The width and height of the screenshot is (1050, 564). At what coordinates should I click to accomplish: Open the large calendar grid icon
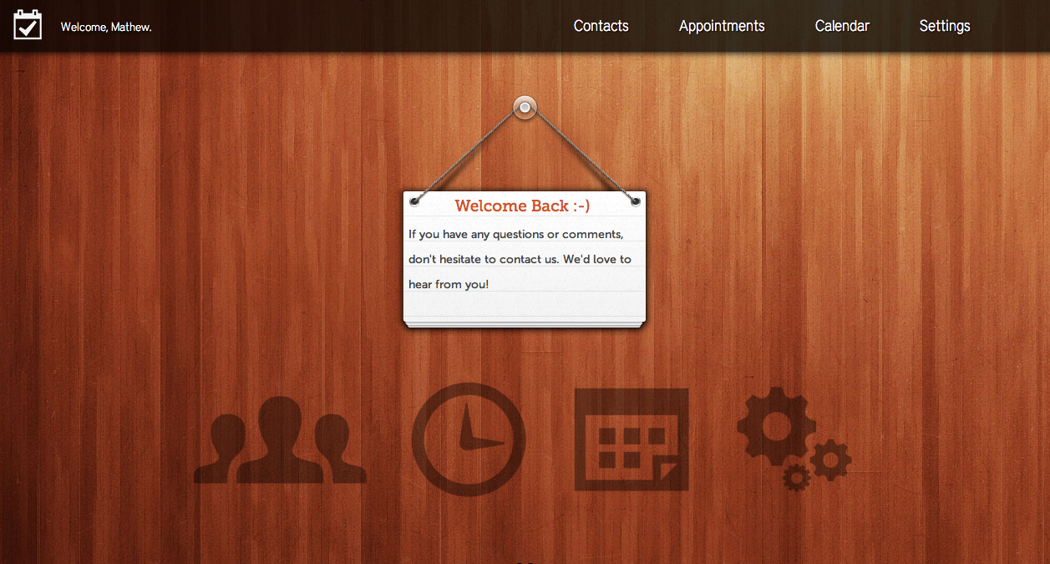point(632,440)
